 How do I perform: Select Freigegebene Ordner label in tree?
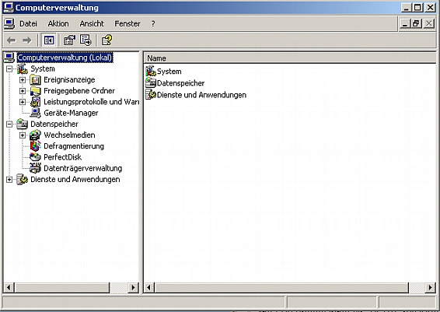pyautogui.click(x=79, y=91)
